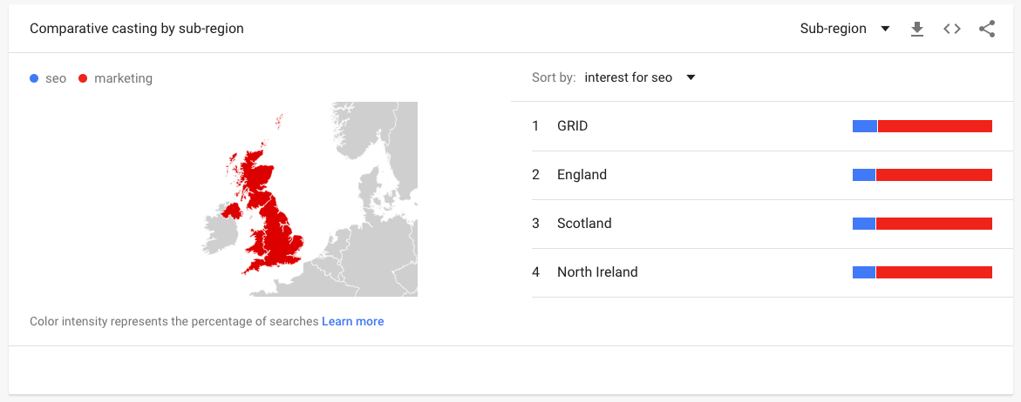Click the red marketing legend dot
Viewport: 1021px width, 402px height.
pyautogui.click(x=83, y=78)
